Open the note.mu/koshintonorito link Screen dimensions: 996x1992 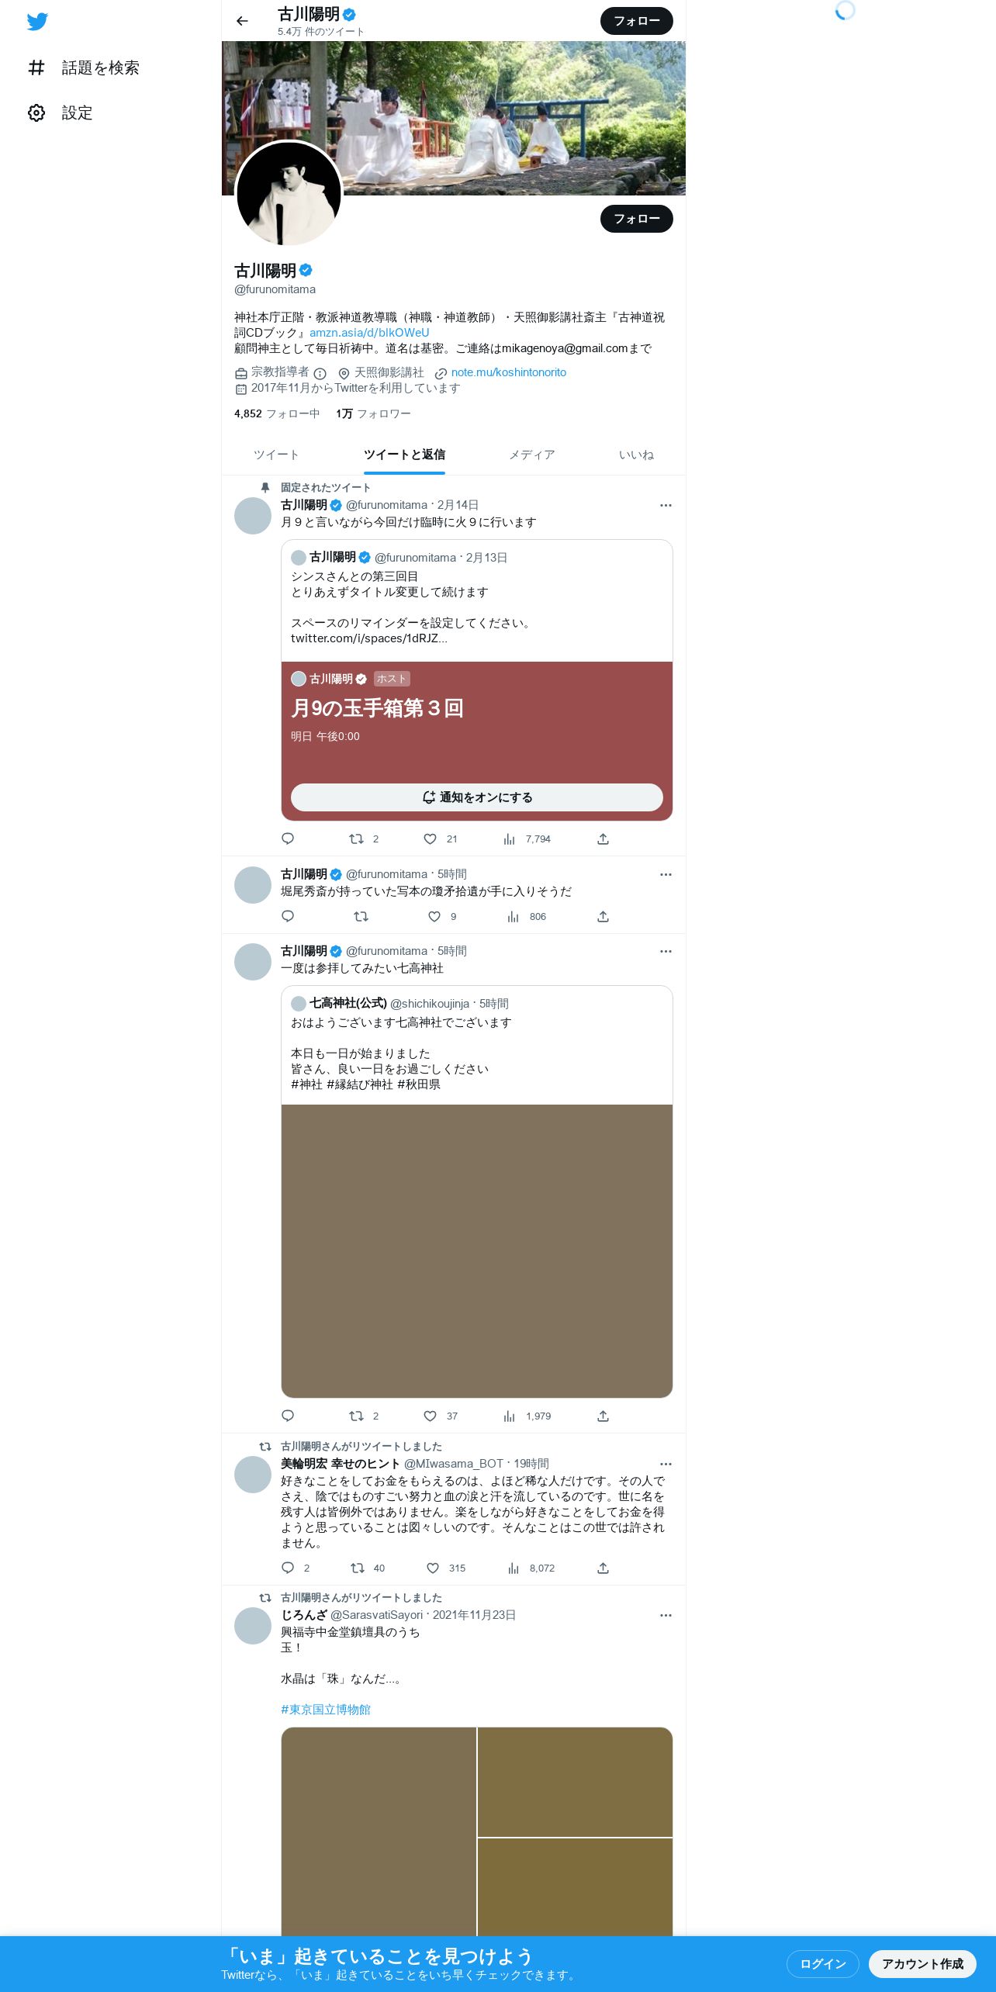click(509, 372)
